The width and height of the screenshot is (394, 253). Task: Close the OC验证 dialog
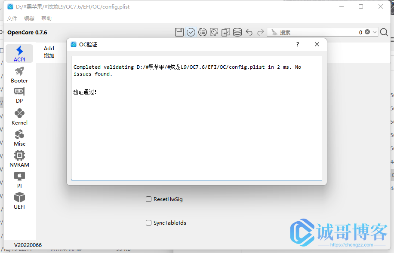[x=317, y=44]
